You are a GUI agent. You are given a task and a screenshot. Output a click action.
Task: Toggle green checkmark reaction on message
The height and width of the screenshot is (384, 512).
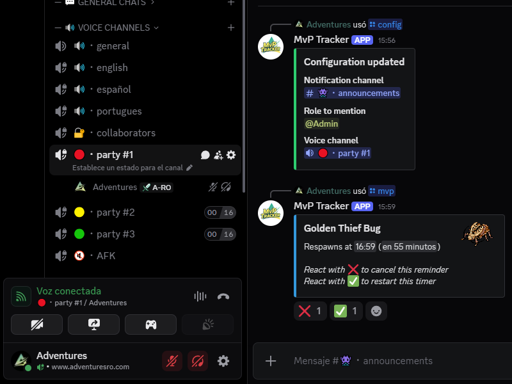click(x=346, y=311)
